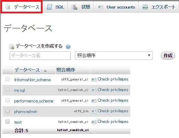
Task: Check privileges for performance_schema
Action: [113, 100]
